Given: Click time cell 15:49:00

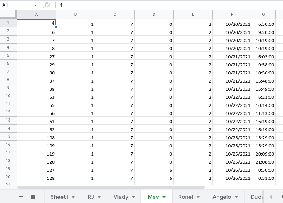Looking at the screenshot, I should pos(264,88).
